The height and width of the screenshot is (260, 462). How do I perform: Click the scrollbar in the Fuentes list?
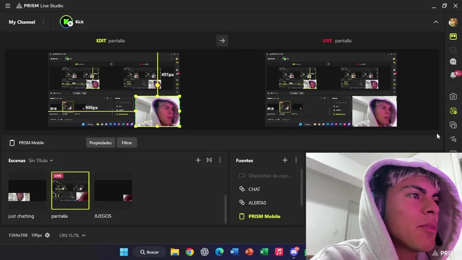[x=301, y=188]
